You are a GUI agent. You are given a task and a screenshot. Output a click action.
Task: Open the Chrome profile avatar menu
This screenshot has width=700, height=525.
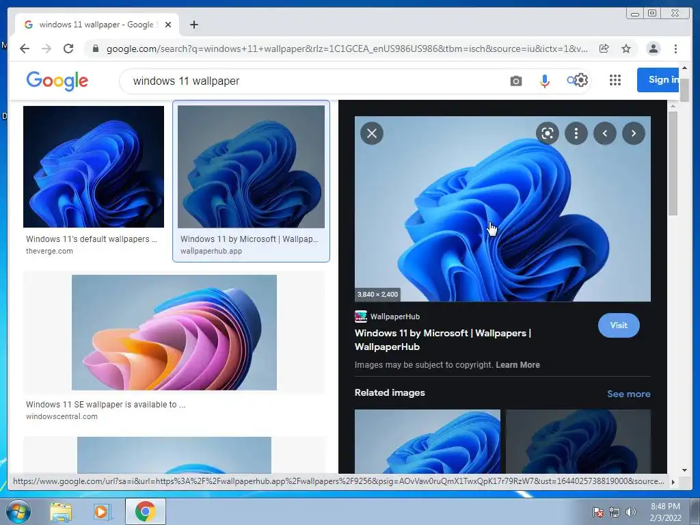tap(653, 49)
